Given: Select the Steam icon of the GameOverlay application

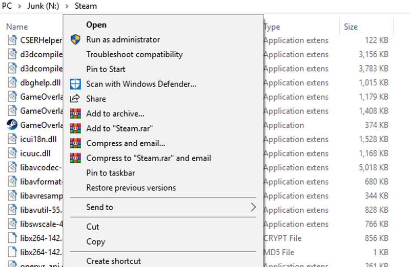Looking at the screenshot, I should tap(12, 125).
